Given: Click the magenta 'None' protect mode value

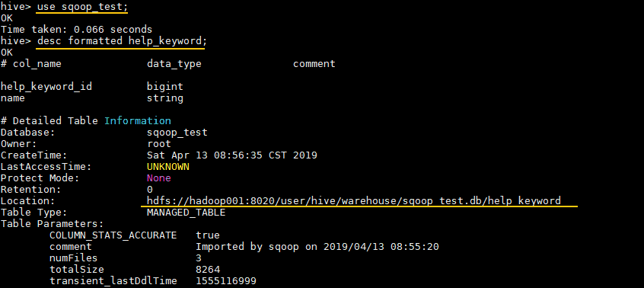Looking at the screenshot, I should click(159, 178).
